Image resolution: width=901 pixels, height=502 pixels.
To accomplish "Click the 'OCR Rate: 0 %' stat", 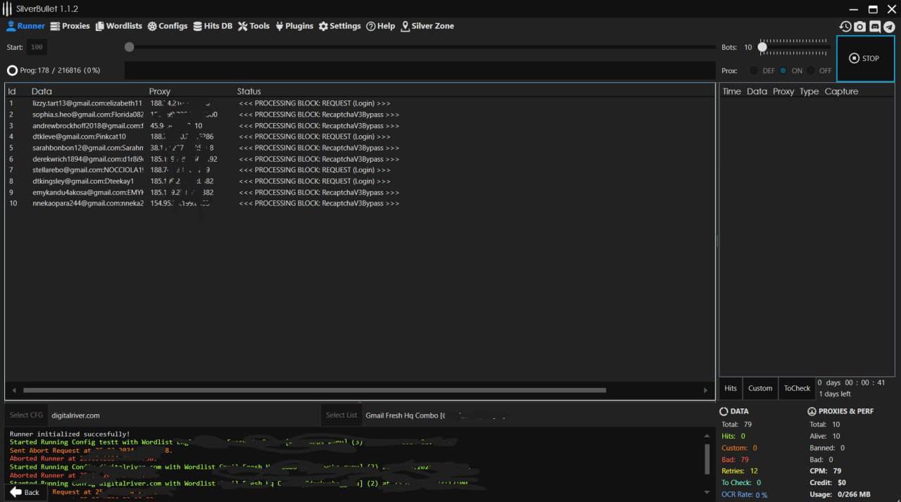I will (x=745, y=495).
